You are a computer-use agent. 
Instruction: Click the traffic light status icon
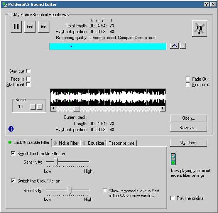tap(173, 159)
